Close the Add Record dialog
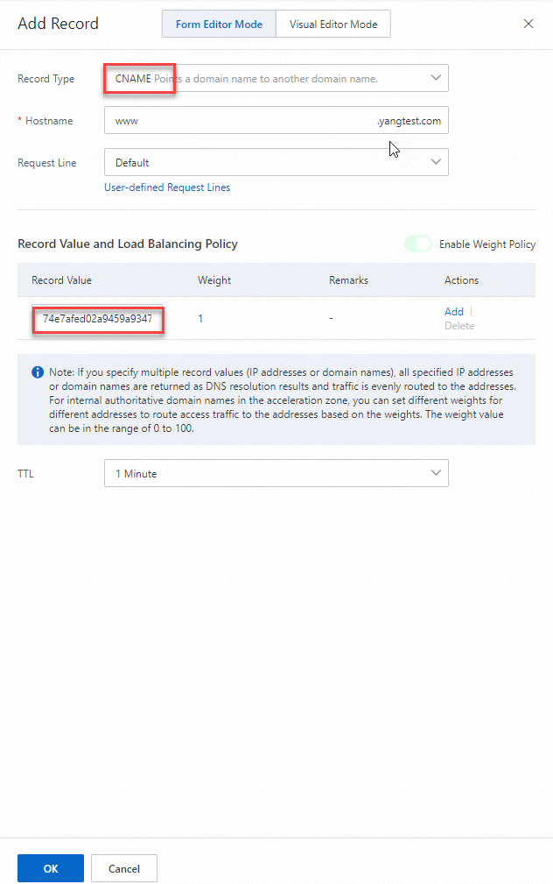 click(x=528, y=25)
